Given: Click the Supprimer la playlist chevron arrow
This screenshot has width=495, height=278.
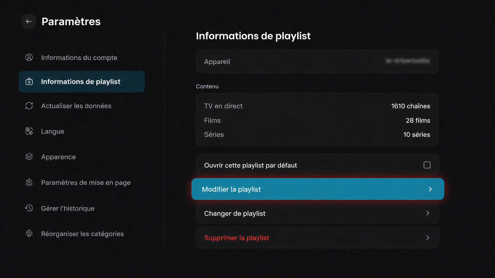Looking at the screenshot, I should (x=428, y=238).
